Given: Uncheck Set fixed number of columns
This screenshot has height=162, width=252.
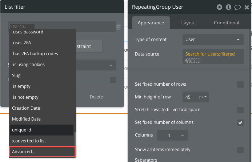Looking at the screenshot, I should pos(240,122).
